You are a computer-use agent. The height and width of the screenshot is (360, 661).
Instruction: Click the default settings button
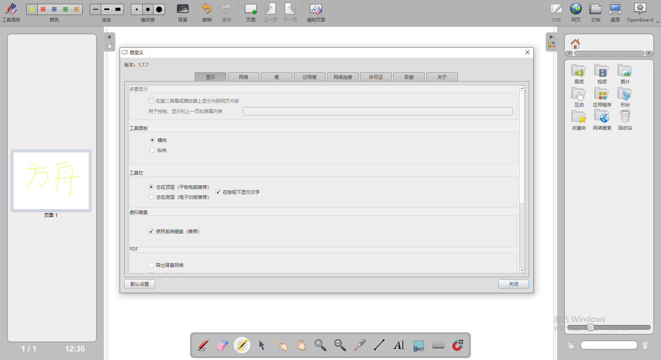pyautogui.click(x=140, y=284)
